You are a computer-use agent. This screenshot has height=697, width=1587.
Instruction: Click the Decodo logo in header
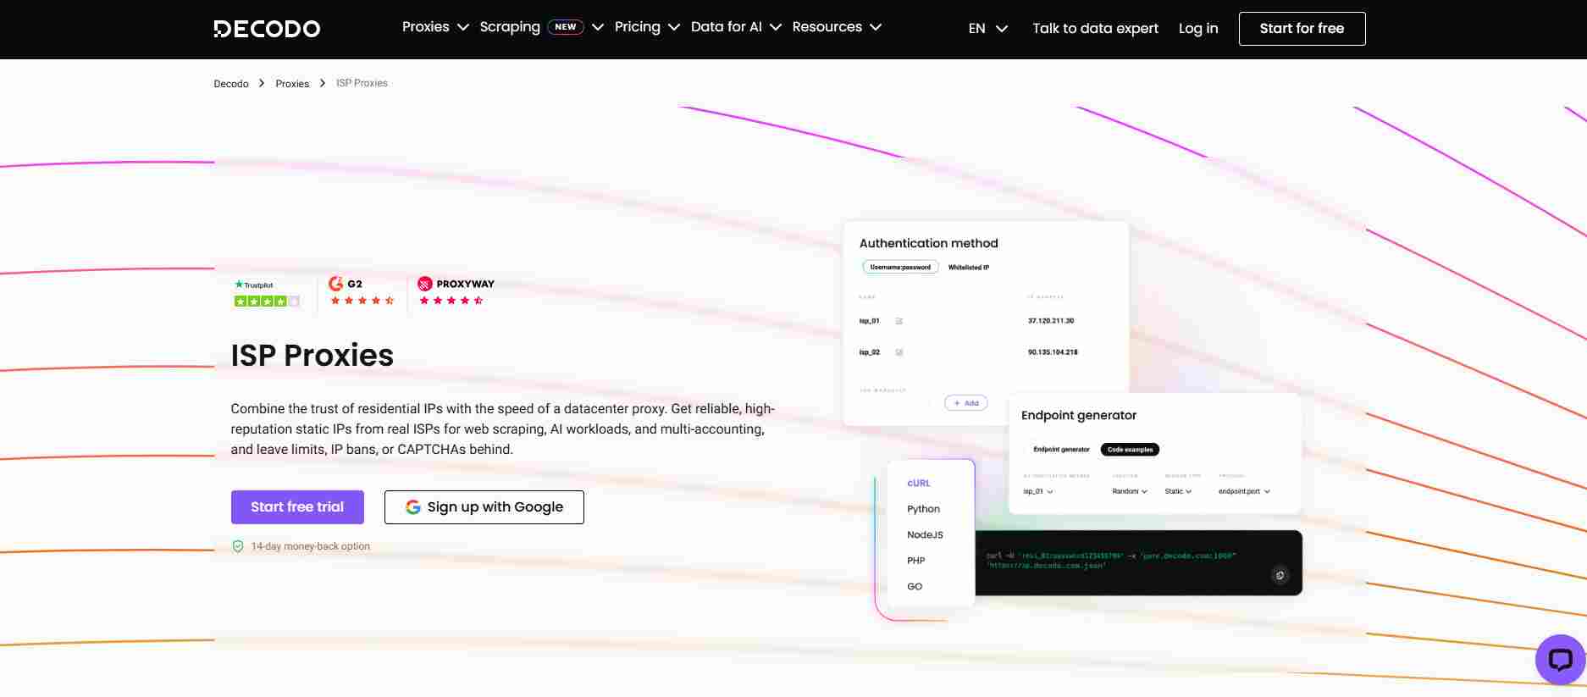coord(267,29)
